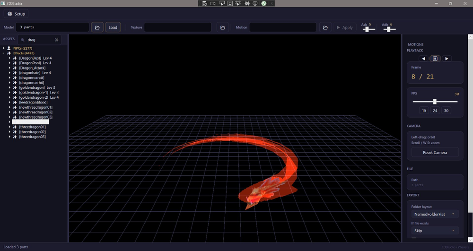Click the Loaded 3 parts status text
The image size is (473, 251).
click(x=16, y=247)
